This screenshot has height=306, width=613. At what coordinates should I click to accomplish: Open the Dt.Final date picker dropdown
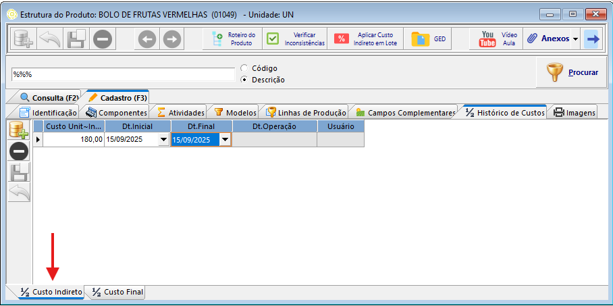225,140
